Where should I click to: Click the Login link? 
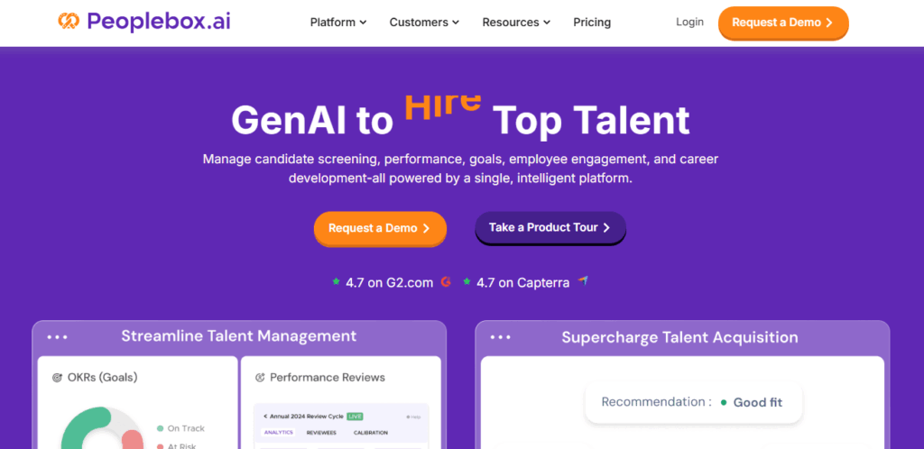tap(689, 22)
